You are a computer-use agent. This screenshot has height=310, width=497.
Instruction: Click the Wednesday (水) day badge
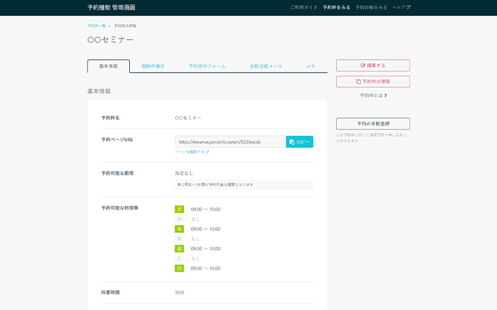tap(180, 229)
